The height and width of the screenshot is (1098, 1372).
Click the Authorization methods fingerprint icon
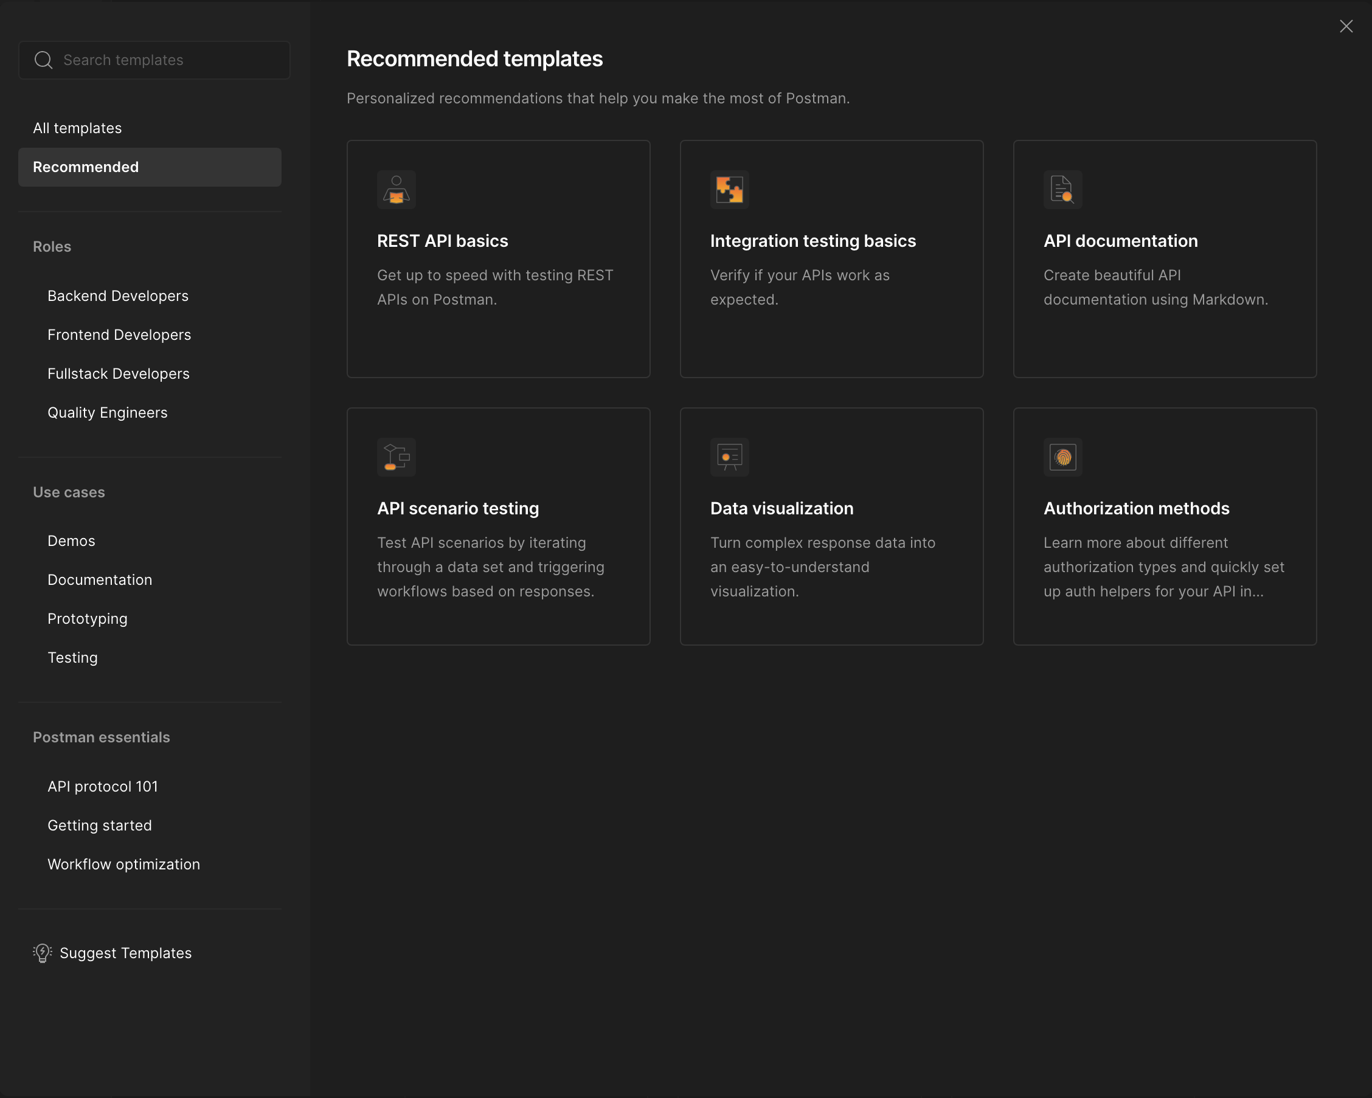tap(1062, 457)
